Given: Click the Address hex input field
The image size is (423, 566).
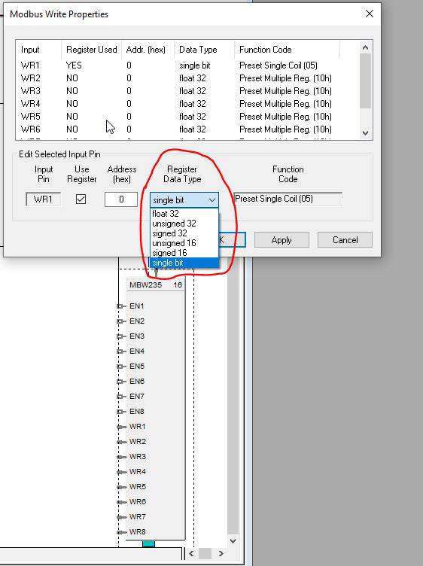Looking at the screenshot, I should point(121,199).
